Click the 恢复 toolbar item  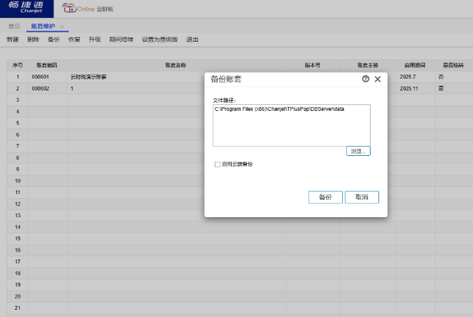pos(74,40)
